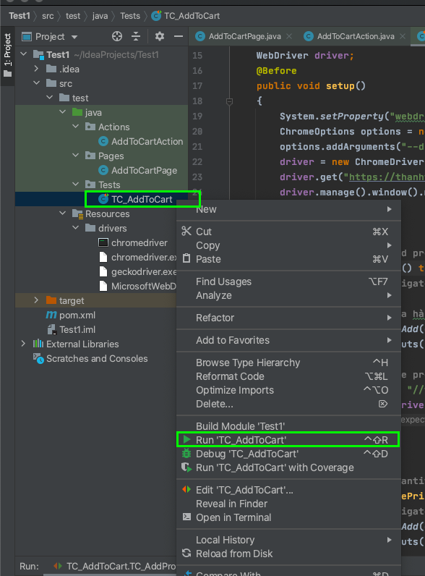Collapse the src folder
This screenshot has width=425, height=576.
point(36,83)
